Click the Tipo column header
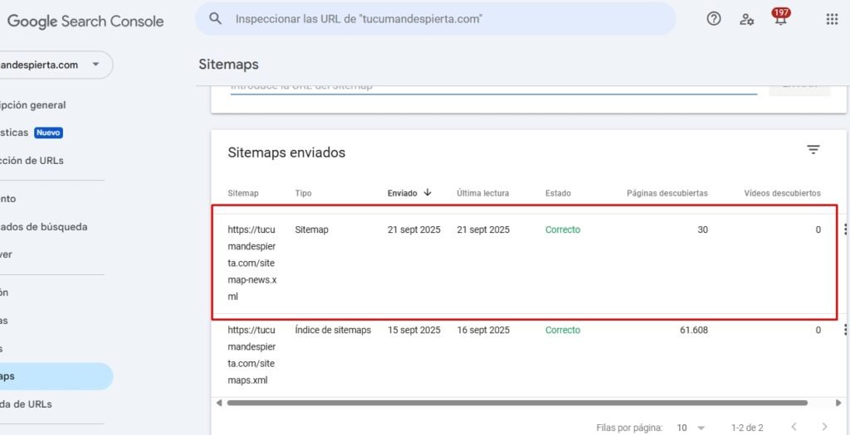The width and height of the screenshot is (850, 435). click(303, 193)
